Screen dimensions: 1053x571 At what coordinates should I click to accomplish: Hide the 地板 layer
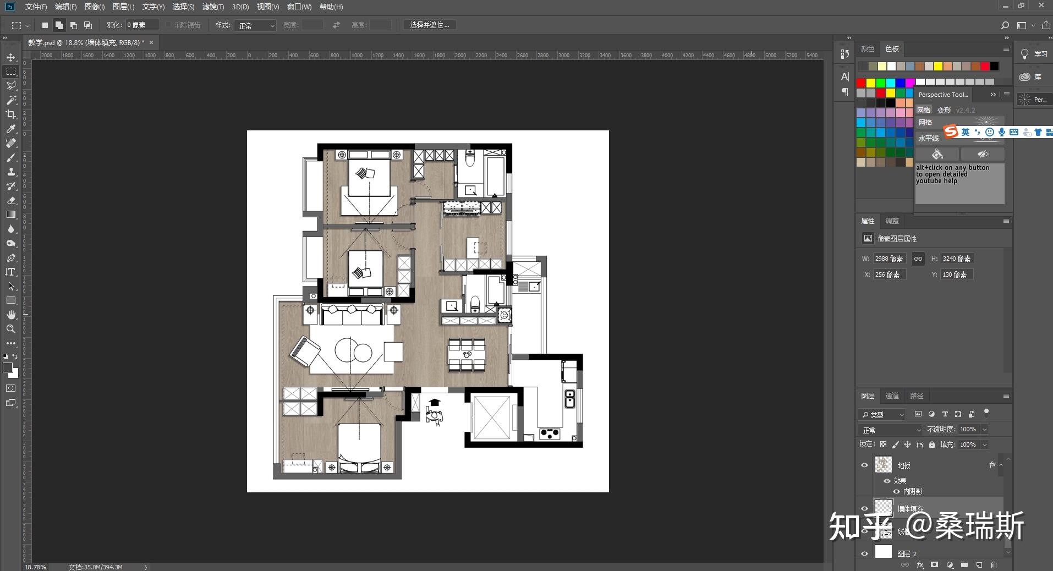(x=864, y=465)
